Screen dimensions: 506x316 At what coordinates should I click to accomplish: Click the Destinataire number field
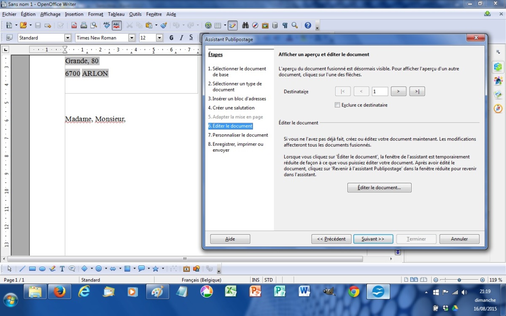pyautogui.click(x=380, y=91)
